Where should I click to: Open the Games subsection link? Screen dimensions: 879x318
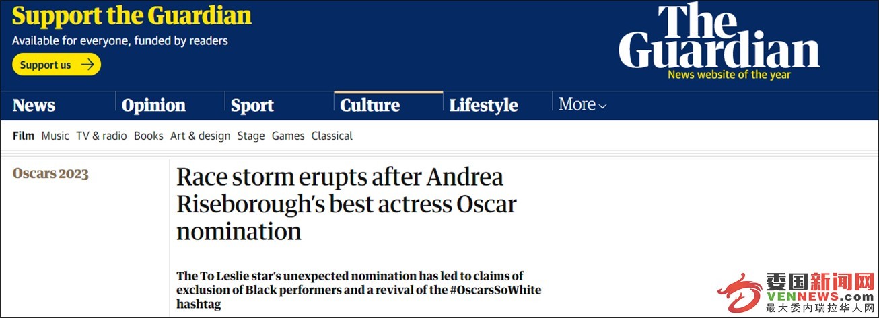click(x=288, y=136)
